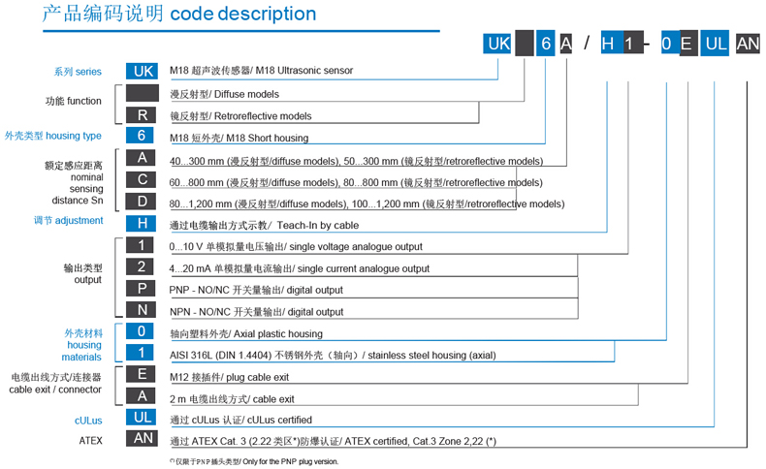Select the blue UL box beside cULus certified
Screen dimensions: 766x469
pyautogui.click(x=142, y=419)
